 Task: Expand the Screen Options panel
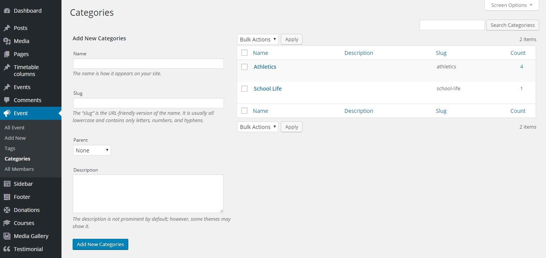(511, 5)
